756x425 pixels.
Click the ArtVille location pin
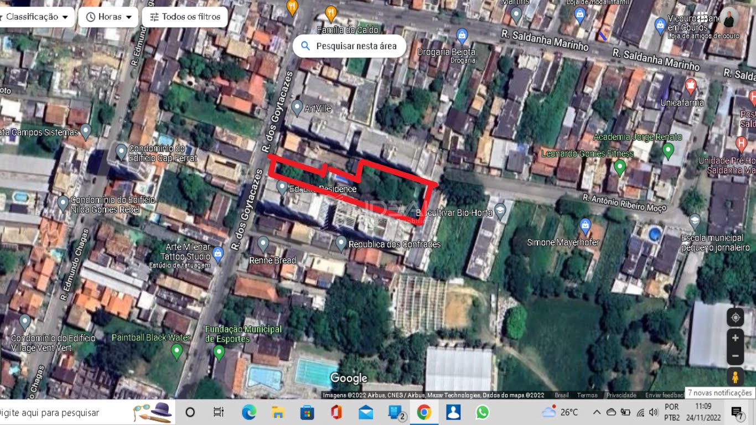click(x=297, y=107)
